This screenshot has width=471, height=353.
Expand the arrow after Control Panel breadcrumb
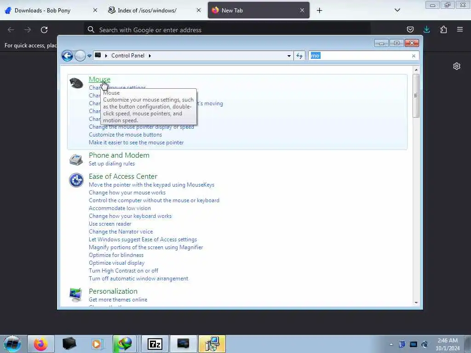point(149,56)
